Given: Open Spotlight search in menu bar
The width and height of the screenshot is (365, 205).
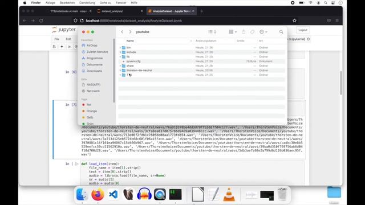Looking at the screenshot, I should pos(326,3).
